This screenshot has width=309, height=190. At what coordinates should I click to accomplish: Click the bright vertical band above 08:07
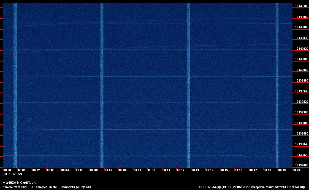point(102,82)
